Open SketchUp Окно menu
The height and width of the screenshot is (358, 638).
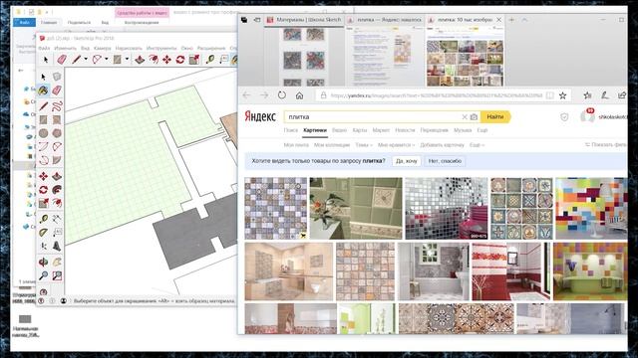point(187,48)
